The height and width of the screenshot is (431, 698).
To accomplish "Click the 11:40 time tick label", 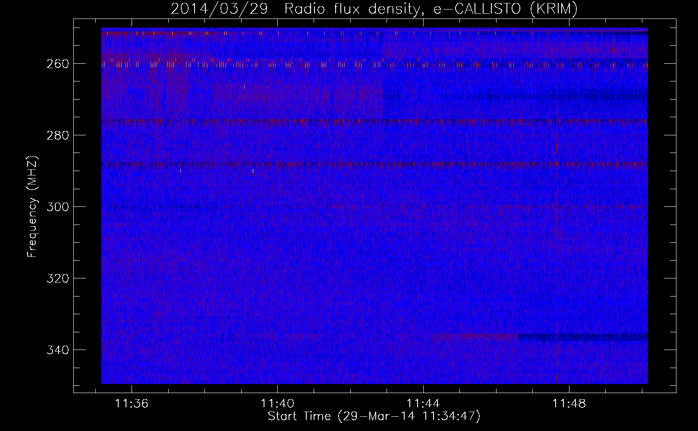I will click(x=277, y=403).
